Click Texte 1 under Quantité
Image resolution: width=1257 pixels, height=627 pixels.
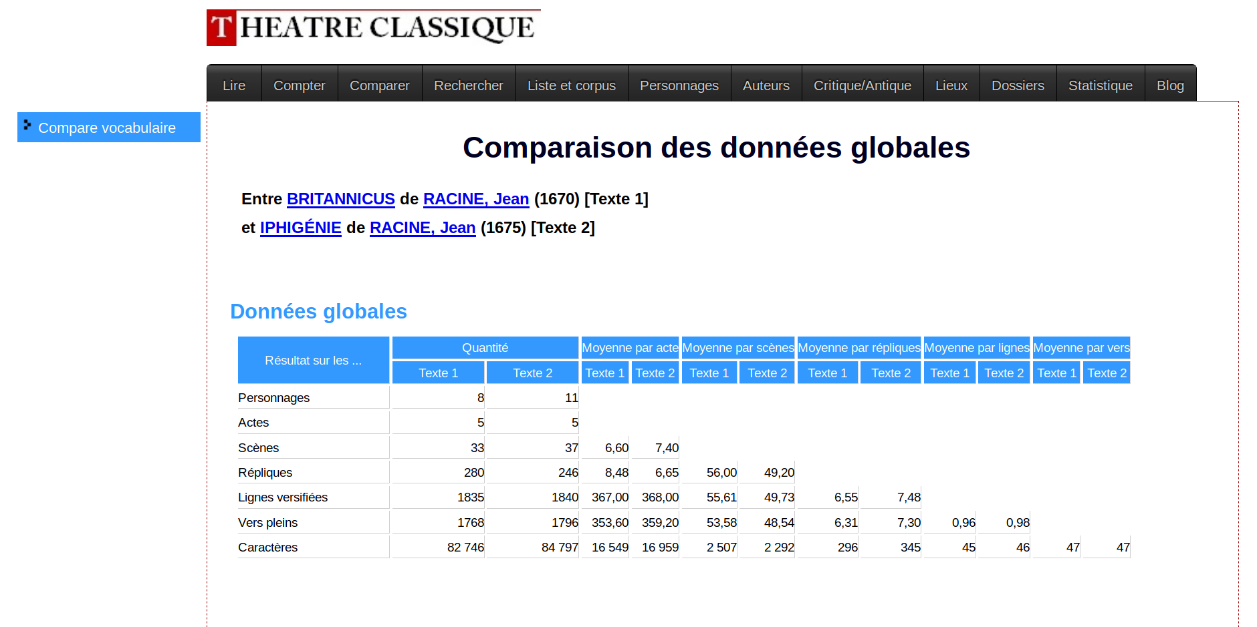(x=439, y=373)
